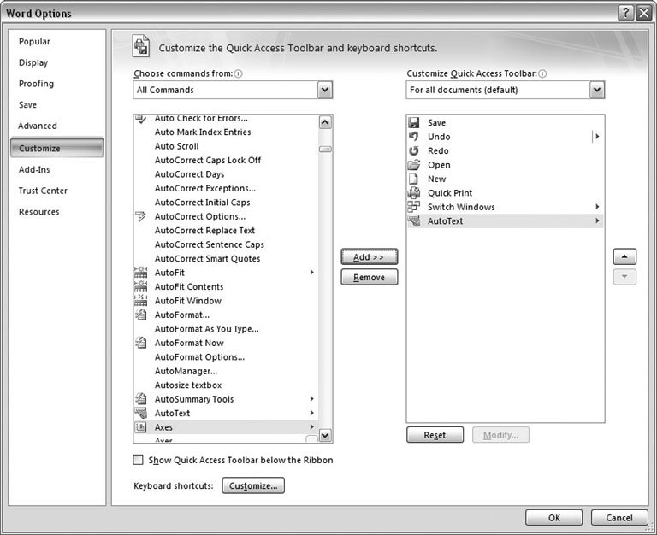Open the Choose commands from dropdown
This screenshot has height=535, width=657.
tap(324, 90)
